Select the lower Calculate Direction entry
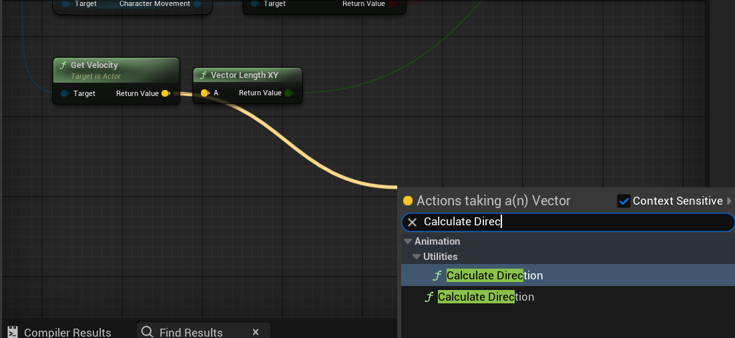This screenshot has width=735, height=338. 568,297
